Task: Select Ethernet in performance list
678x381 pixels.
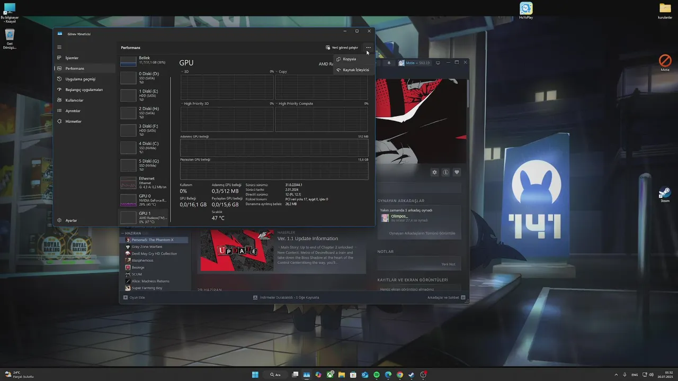Action: coord(144,183)
